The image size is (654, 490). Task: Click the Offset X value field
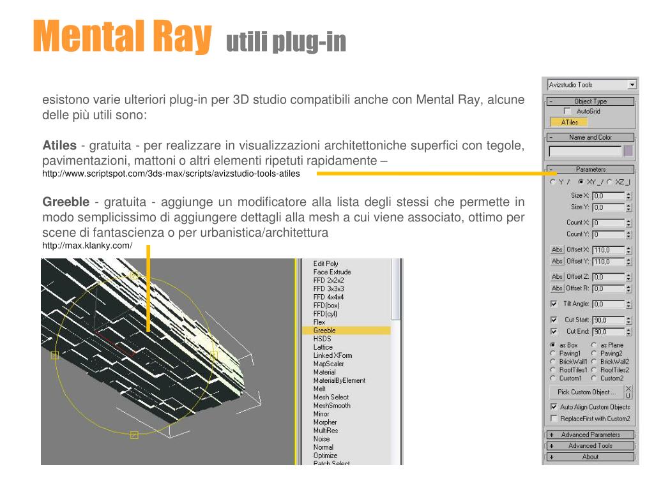(x=609, y=250)
